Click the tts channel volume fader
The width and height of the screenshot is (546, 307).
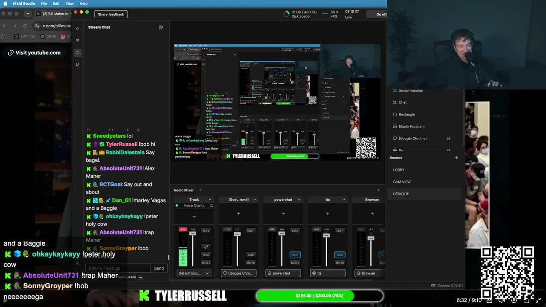(x=326, y=235)
